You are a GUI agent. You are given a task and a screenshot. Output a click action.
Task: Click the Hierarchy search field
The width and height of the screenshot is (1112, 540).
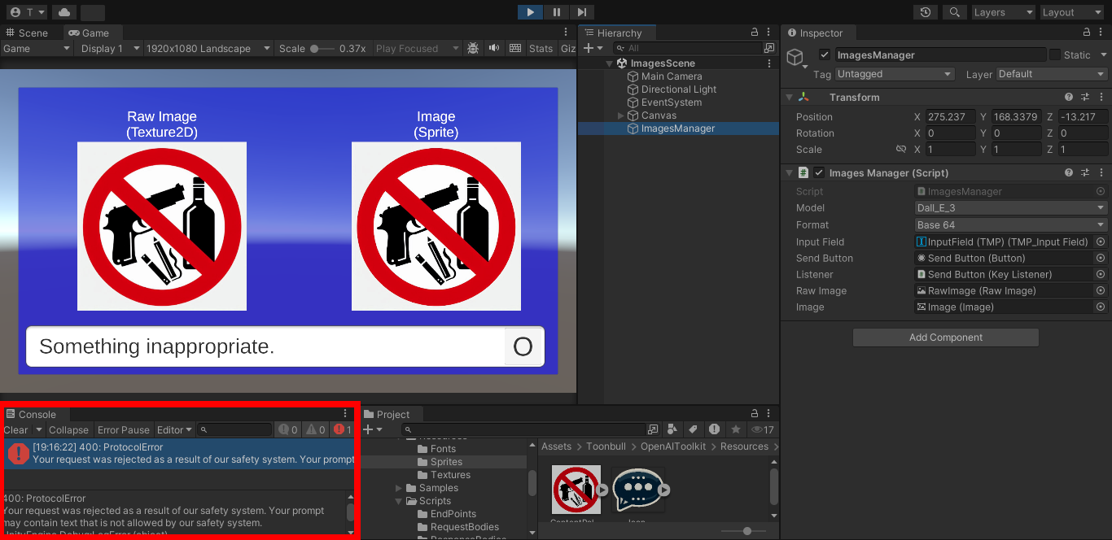click(x=686, y=49)
